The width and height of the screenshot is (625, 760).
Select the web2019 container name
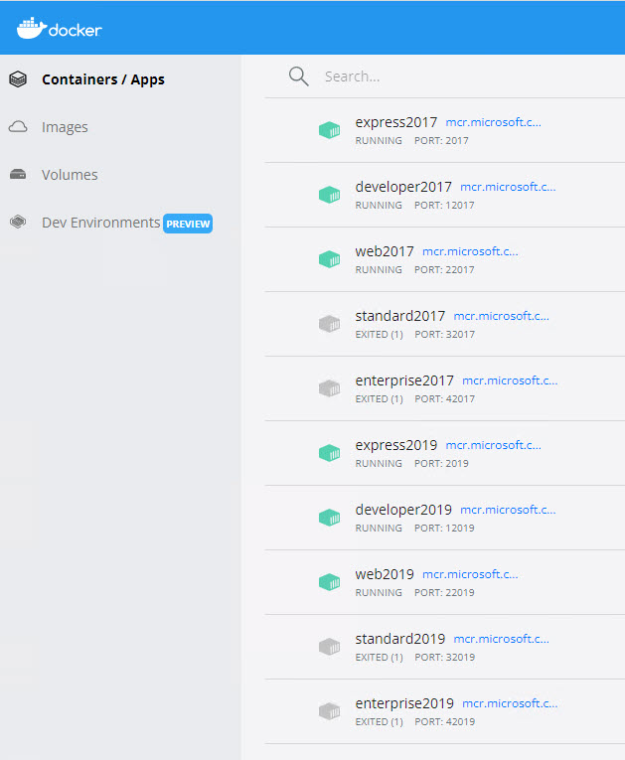pos(385,574)
